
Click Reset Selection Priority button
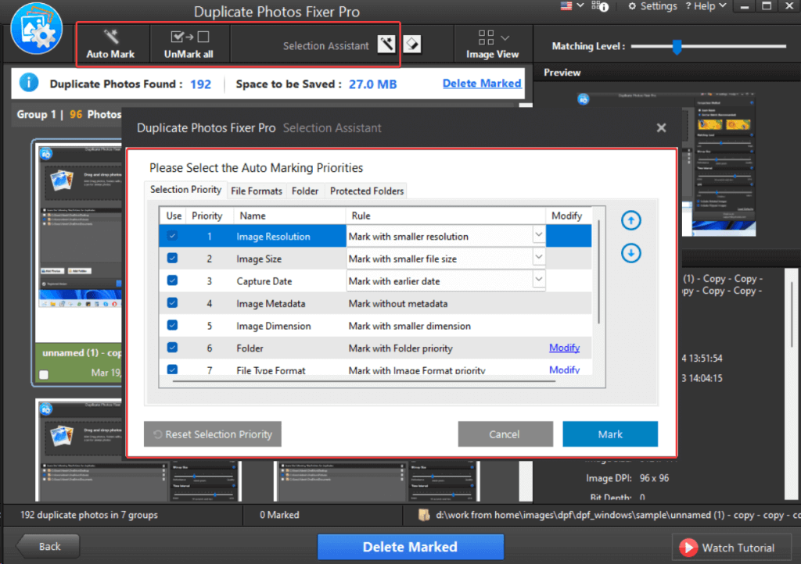click(x=213, y=434)
